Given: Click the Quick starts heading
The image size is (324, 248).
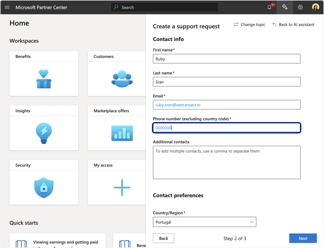Looking at the screenshot, I should [24, 223].
